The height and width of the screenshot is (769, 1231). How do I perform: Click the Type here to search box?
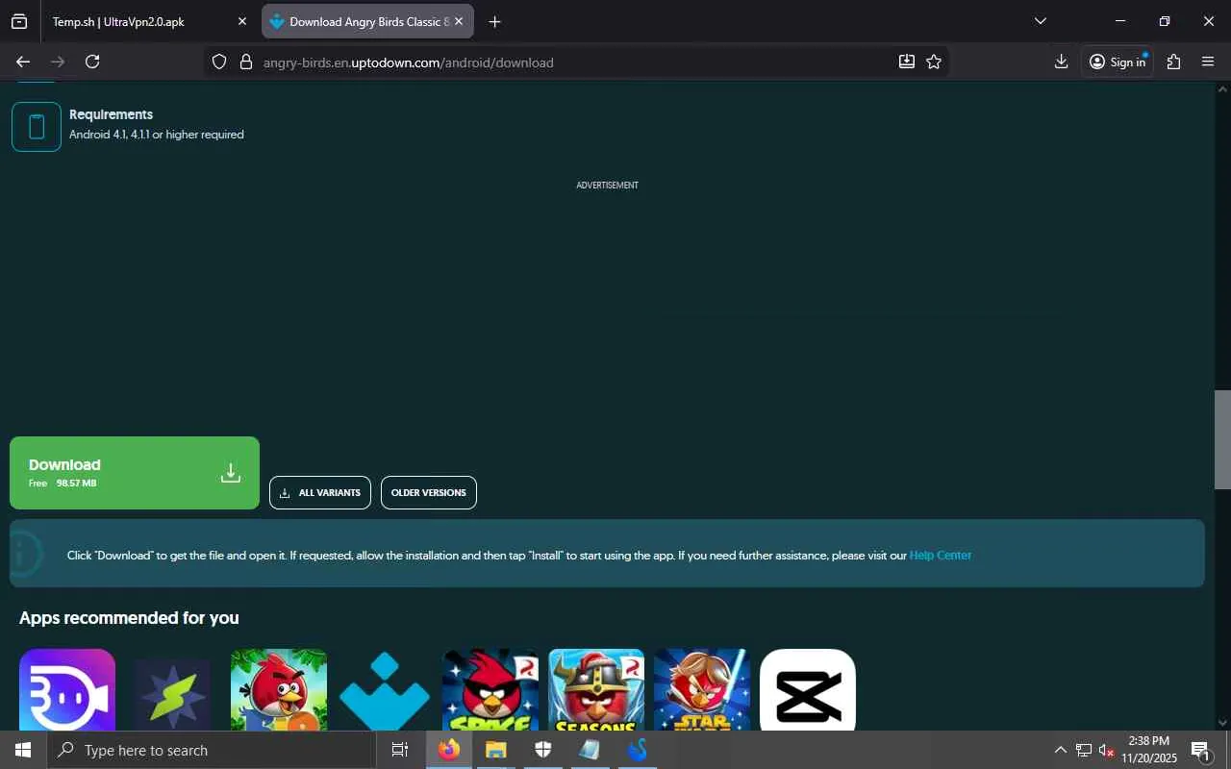click(x=212, y=750)
